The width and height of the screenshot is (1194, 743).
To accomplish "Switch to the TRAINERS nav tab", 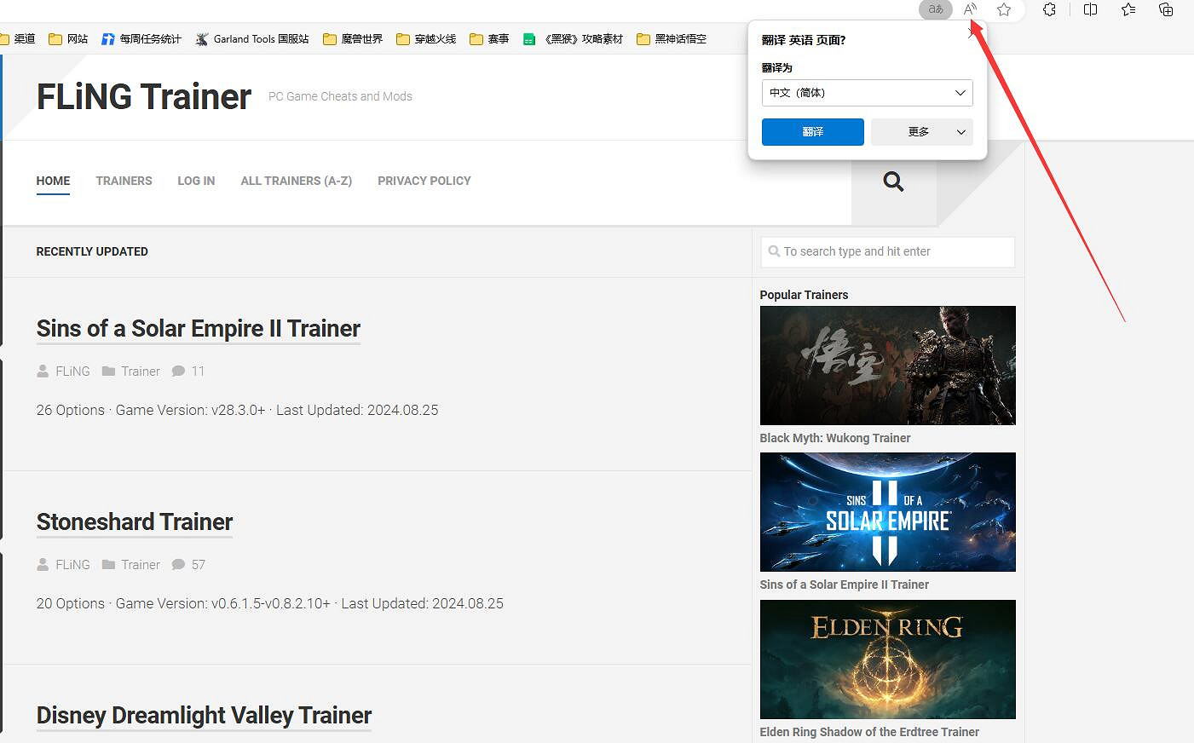I will click(x=124, y=181).
